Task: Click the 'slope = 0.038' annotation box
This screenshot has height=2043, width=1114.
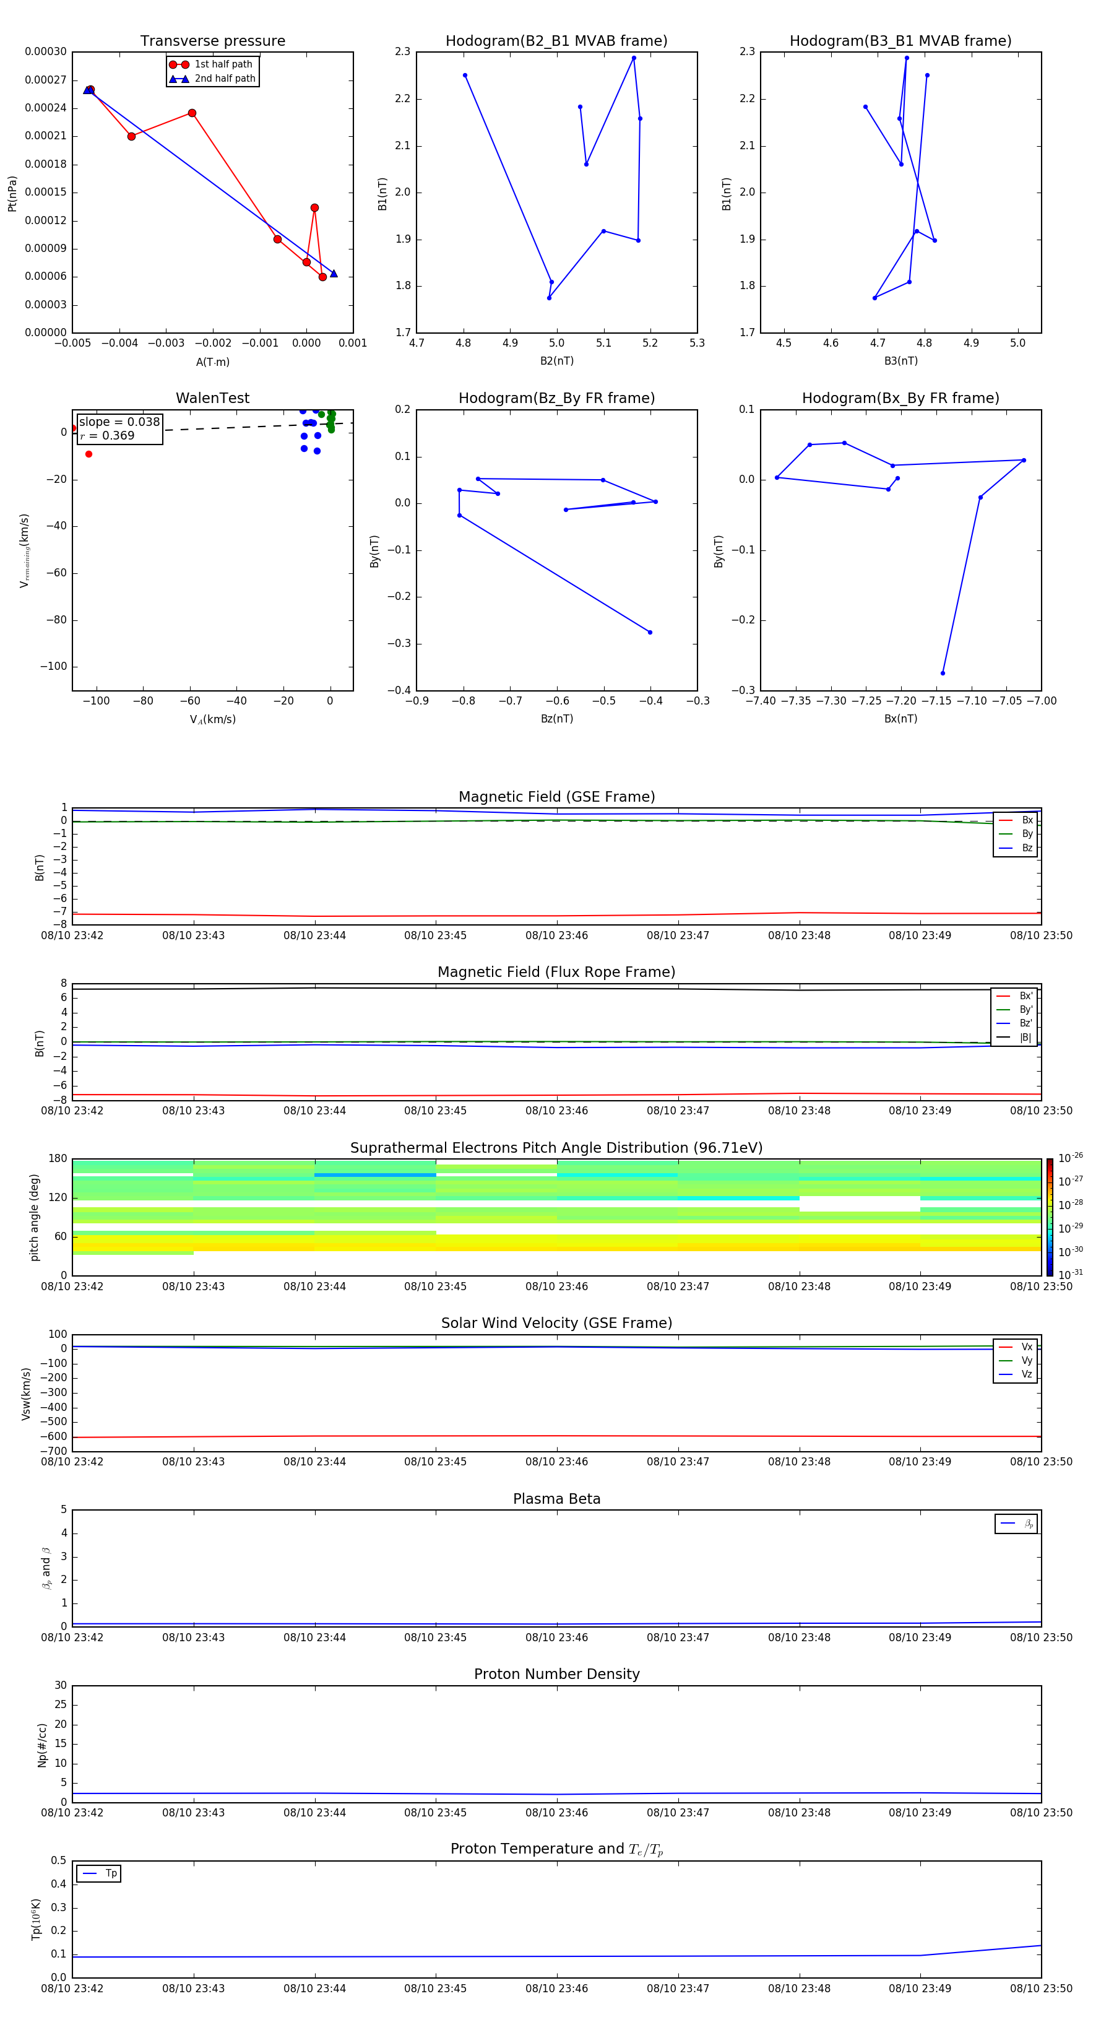Action: point(119,428)
